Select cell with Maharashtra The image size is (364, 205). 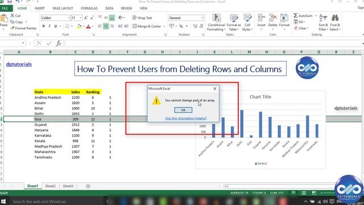pos(50,152)
